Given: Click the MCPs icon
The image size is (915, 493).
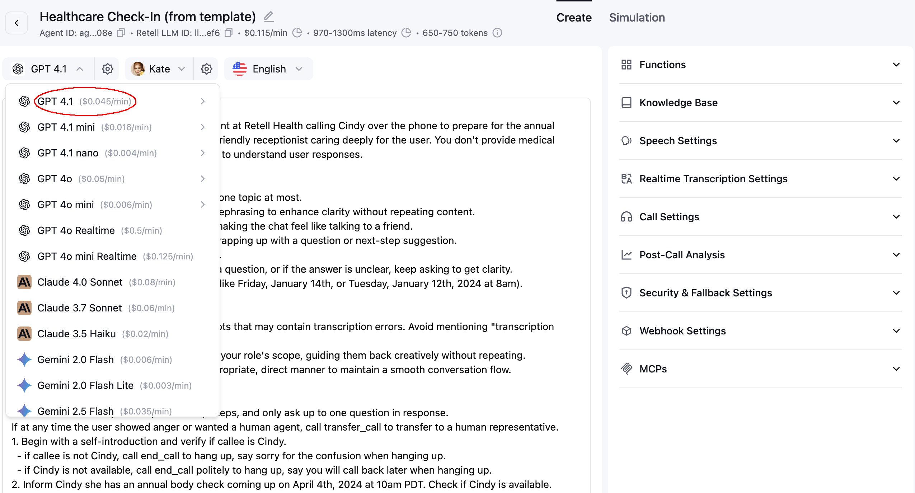Looking at the screenshot, I should (627, 369).
